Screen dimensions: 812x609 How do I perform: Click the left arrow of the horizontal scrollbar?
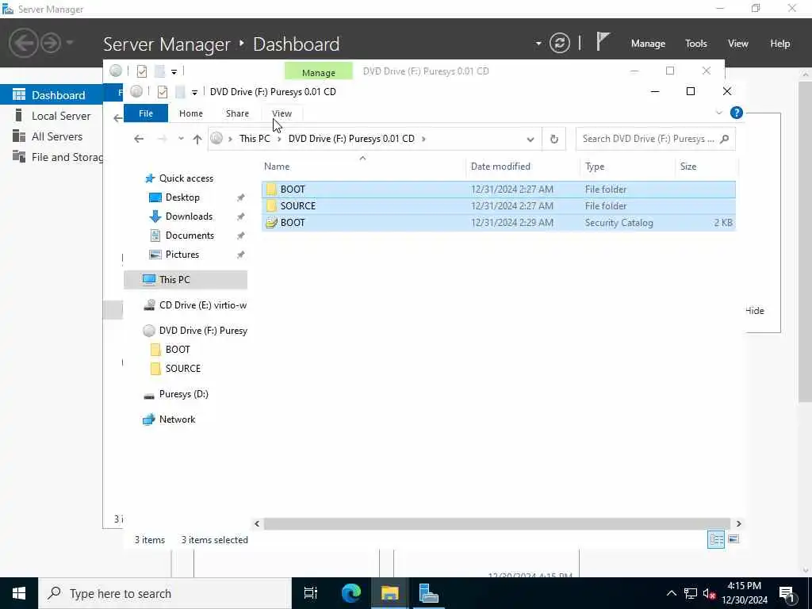click(257, 524)
